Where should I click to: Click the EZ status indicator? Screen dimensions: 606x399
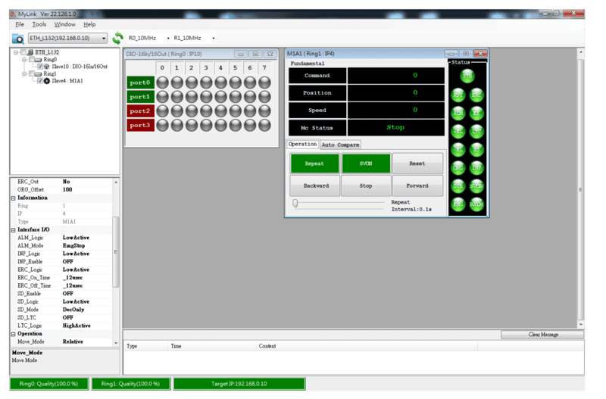pos(476,113)
